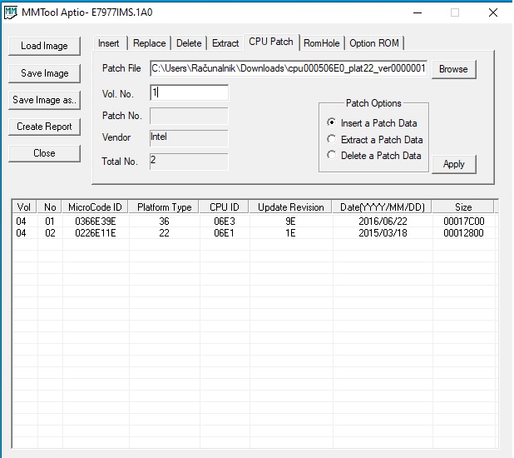Close the MMTool window
The width and height of the screenshot is (514, 458).
pos(493,12)
